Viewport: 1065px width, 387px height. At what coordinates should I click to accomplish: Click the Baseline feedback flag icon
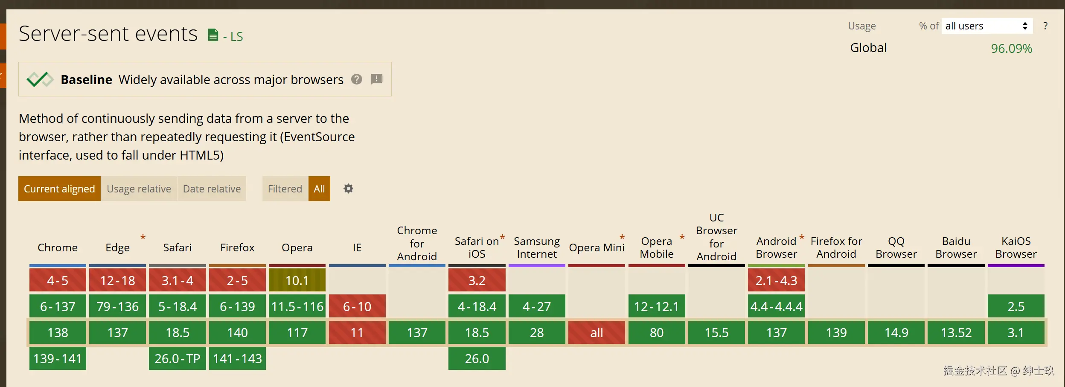point(376,79)
